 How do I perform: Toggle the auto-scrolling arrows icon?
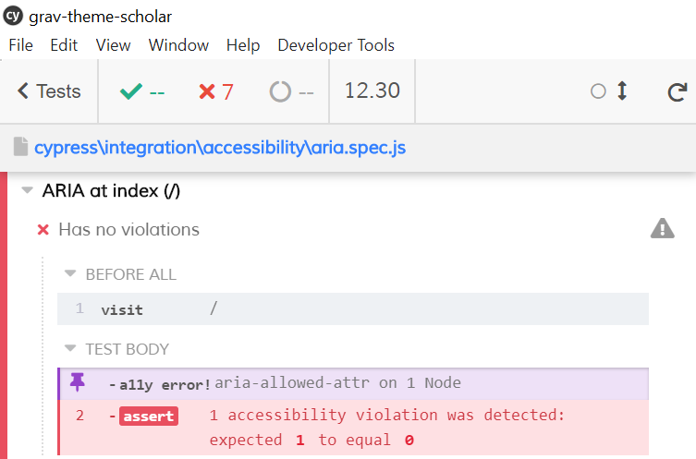pos(622,91)
